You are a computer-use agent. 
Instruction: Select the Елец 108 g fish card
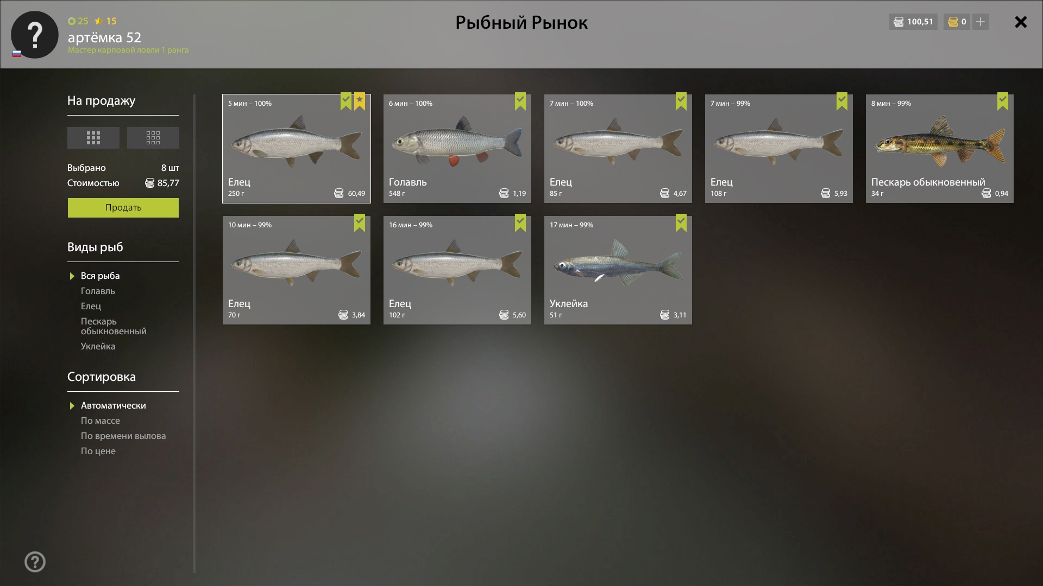[779, 149]
